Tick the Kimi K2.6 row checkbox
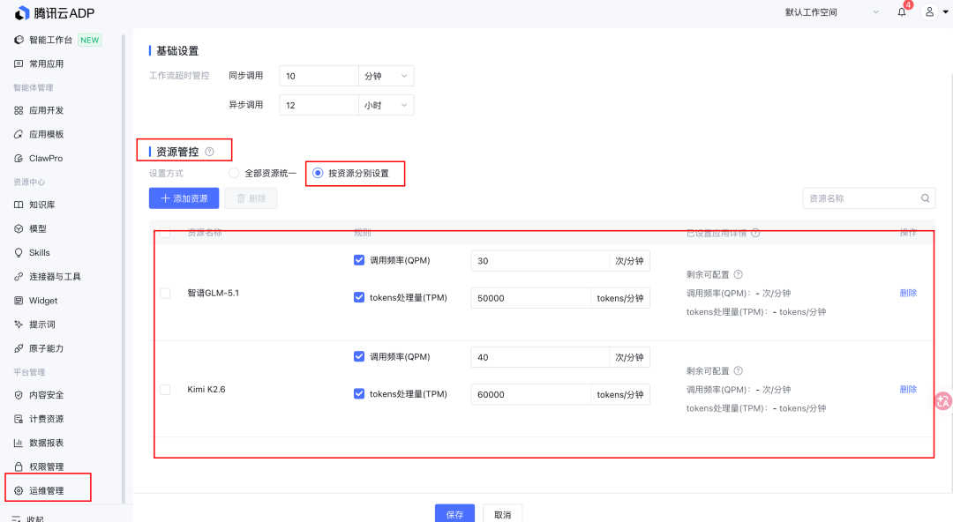This screenshot has height=522, width=953. (x=165, y=390)
